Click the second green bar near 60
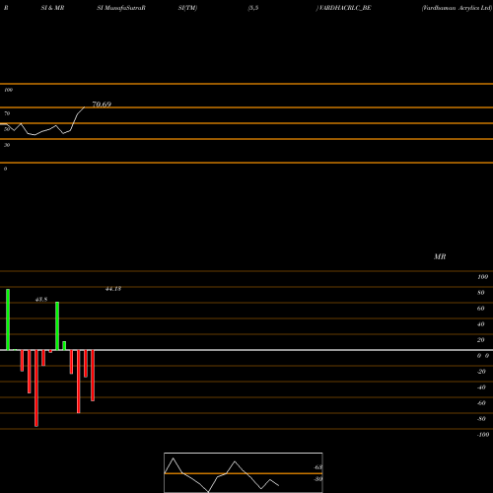 (x=57, y=326)
